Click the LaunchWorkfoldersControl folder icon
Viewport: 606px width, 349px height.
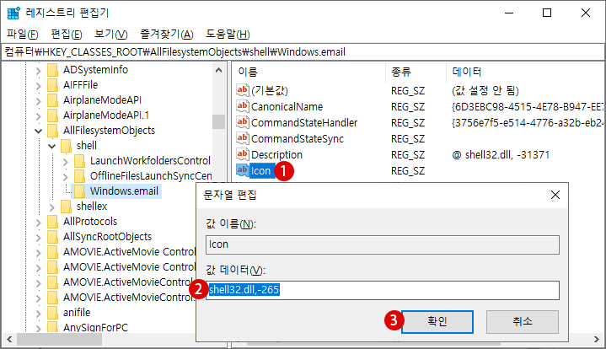tap(79, 161)
